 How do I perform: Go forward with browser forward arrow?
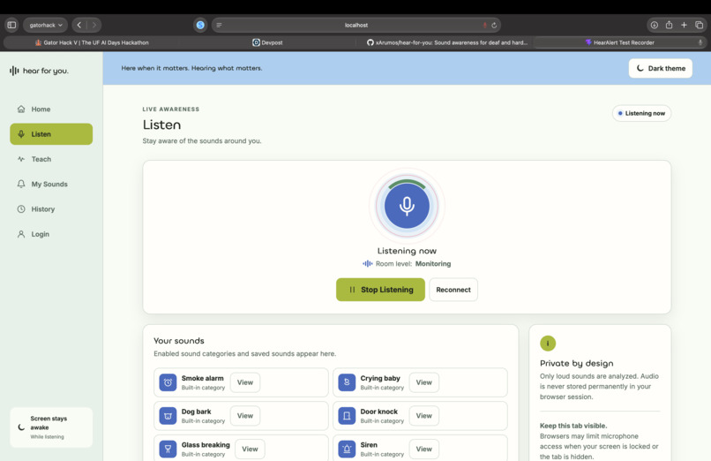point(94,25)
